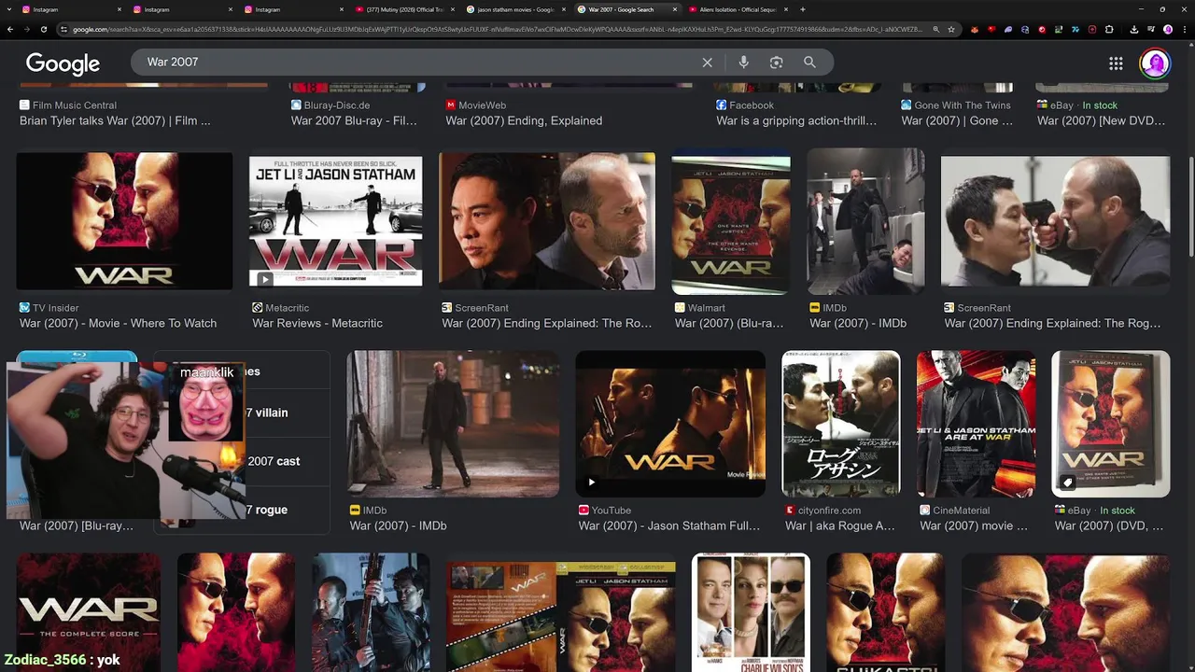The height and width of the screenshot is (672, 1195).
Task: Open the IMDb restroom fight scene thumbnail
Action: (x=865, y=221)
